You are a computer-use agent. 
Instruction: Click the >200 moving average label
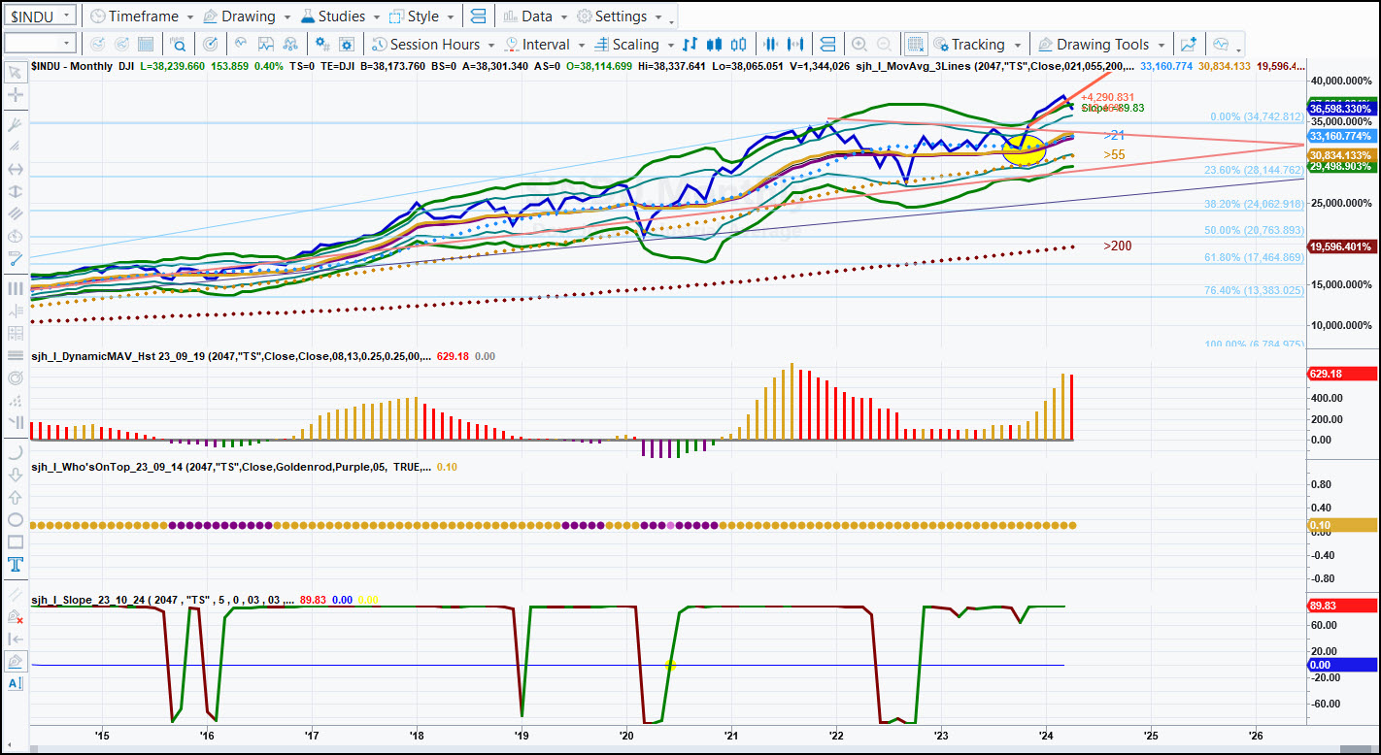coord(1117,246)
